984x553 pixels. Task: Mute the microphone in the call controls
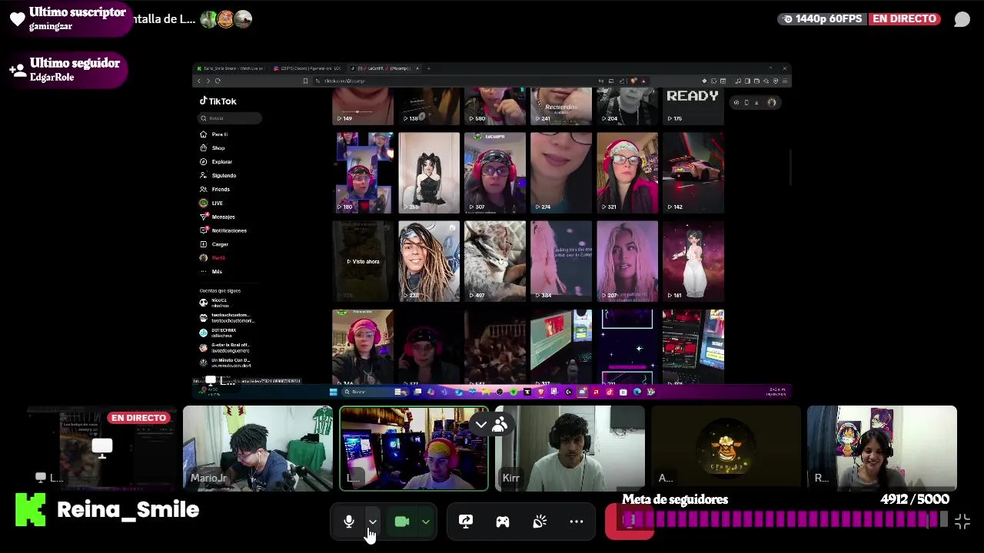pyautogui.click(x=349, y=522)
